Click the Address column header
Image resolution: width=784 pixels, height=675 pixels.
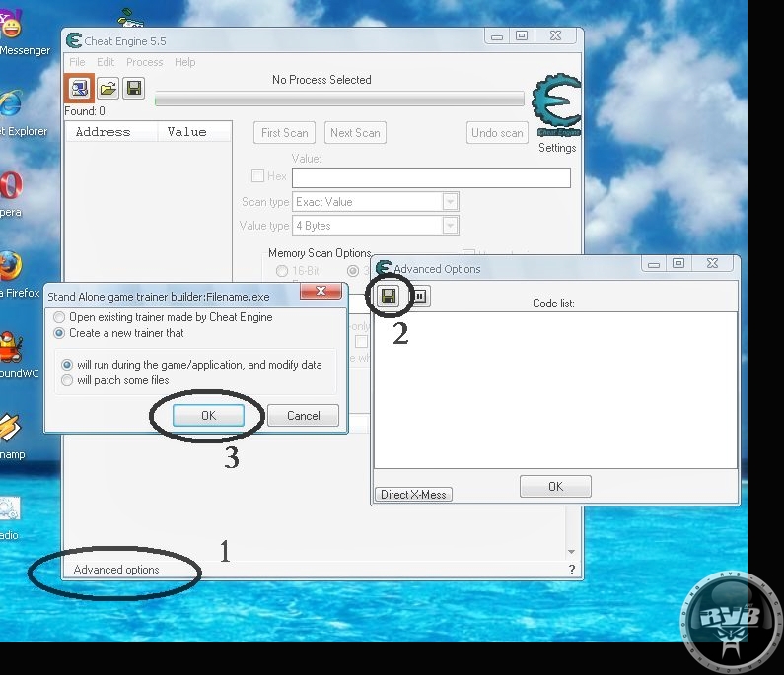tap(111, 132)
